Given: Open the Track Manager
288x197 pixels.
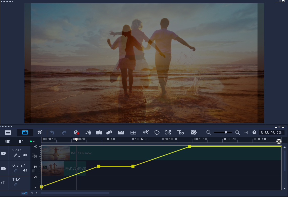Looking at the screenshot, I should pyautogui.click(x=20, y=141).
